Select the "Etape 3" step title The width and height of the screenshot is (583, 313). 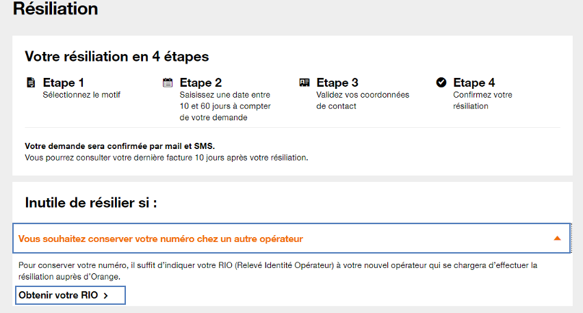(x=337, y=83)
